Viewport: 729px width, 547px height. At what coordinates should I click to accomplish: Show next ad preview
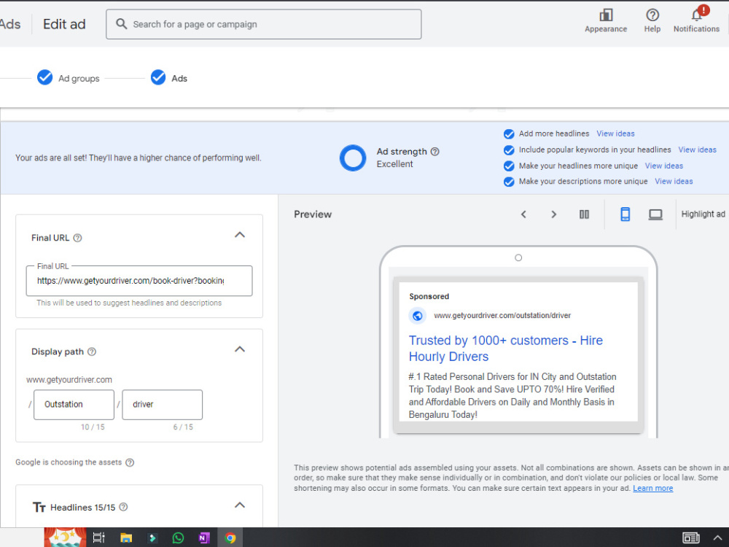(553, 214)
